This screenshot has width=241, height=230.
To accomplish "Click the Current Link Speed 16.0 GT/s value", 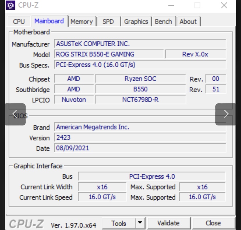I will pyautogui.click(x=102, y=197).
